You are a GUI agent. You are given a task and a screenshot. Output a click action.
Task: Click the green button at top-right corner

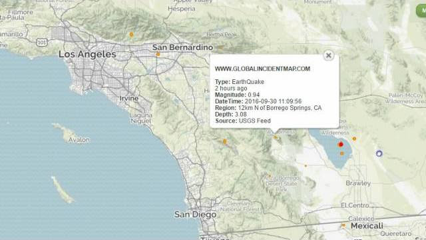pyautogui.click(x=421, y=11)
